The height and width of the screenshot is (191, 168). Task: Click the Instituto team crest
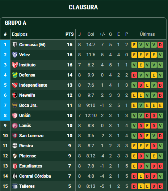(15, 65)
